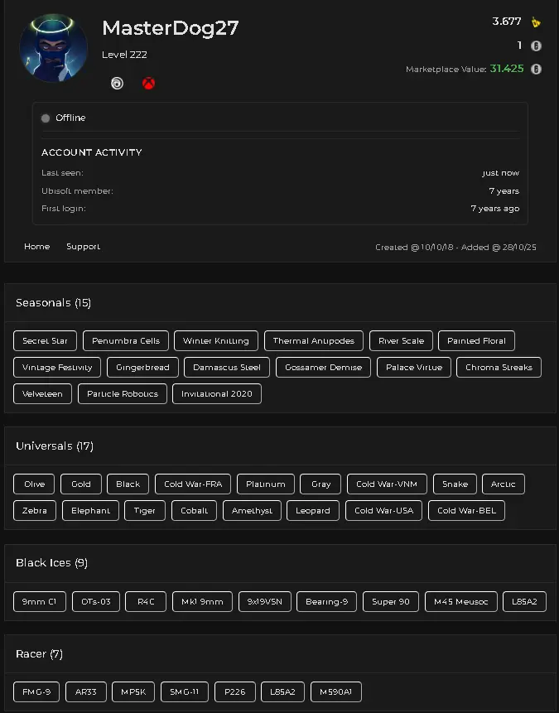Viewport: 559px width, 713px height.
Task: Select the Cold War-USA tag
Action: pyautogui.click(x=384, y=510)
